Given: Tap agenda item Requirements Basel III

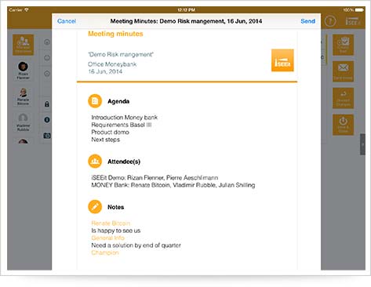Looking at the screenshot, I should click(x=122, y=125).
